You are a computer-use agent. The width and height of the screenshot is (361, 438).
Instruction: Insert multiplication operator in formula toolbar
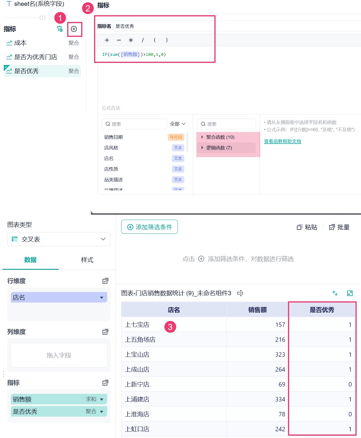(131, 40)
